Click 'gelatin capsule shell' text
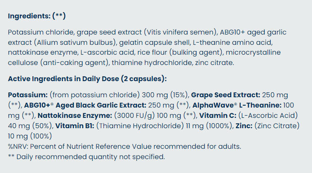 154,43
